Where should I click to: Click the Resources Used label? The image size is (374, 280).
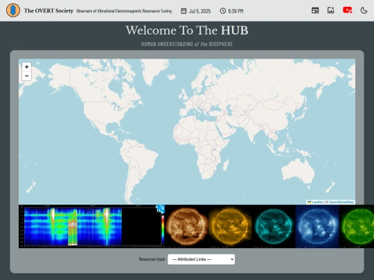(x=152, y=259)
